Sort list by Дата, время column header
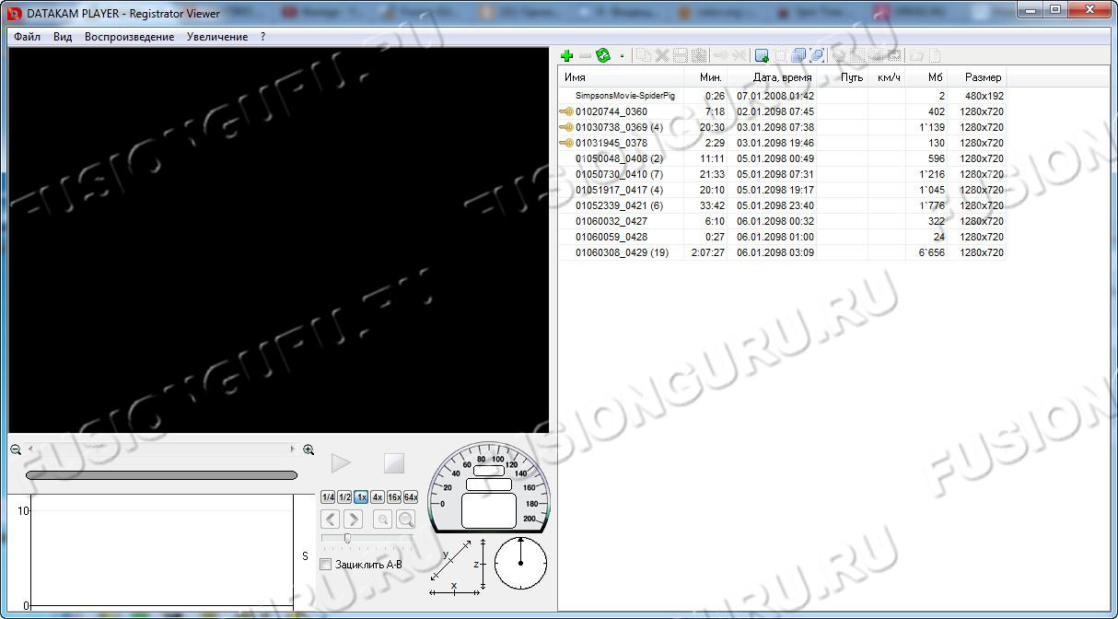Screen dimensions: 1118x619 tap(773, 77)
